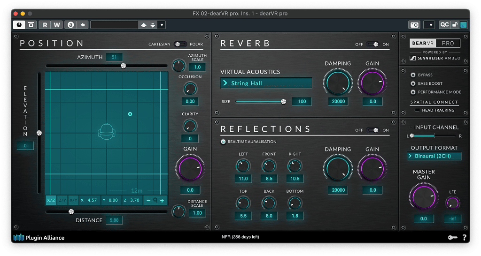
Task: Click the Reflections Damping knob
Action: coord(338,169)
